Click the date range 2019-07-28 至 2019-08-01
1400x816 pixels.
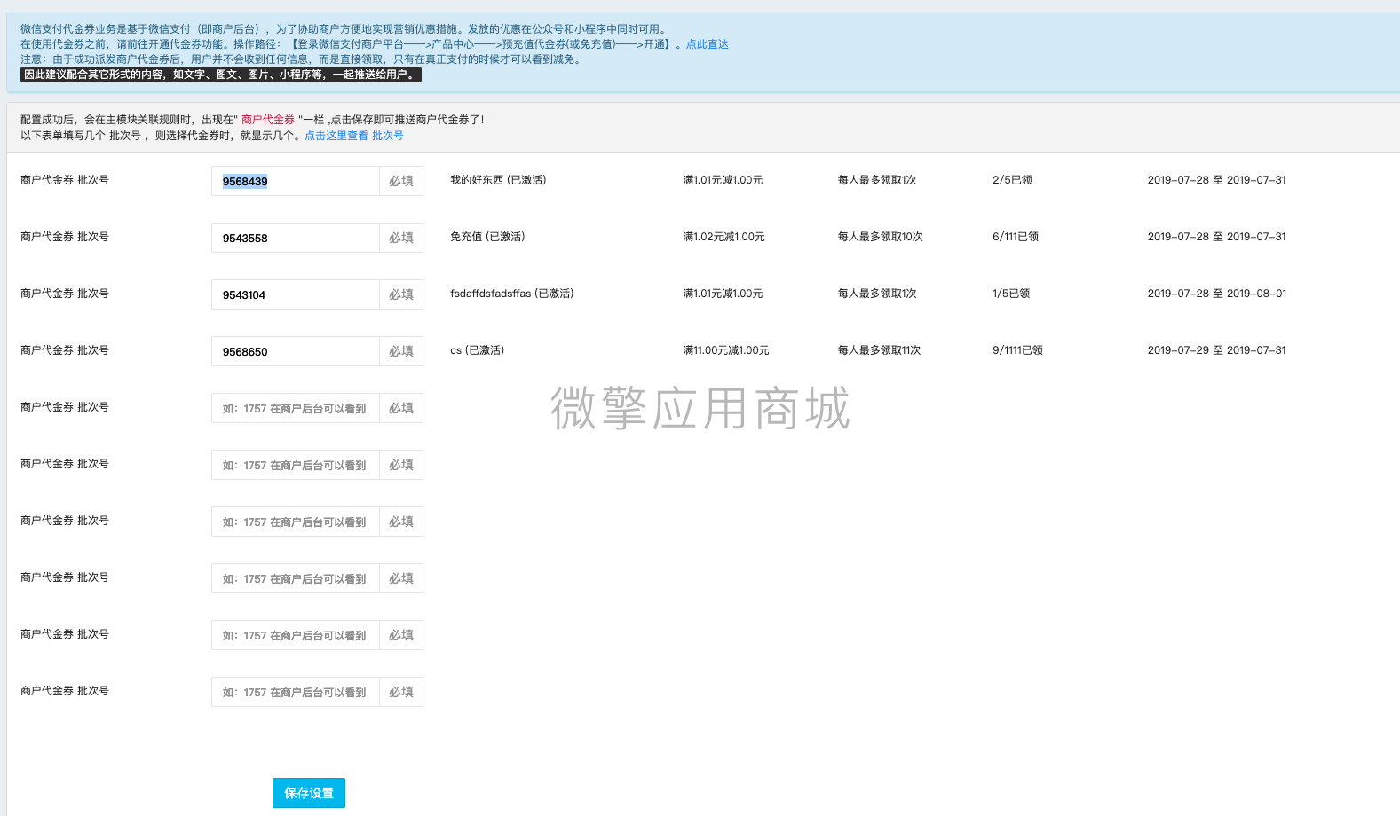[1216, 294]
